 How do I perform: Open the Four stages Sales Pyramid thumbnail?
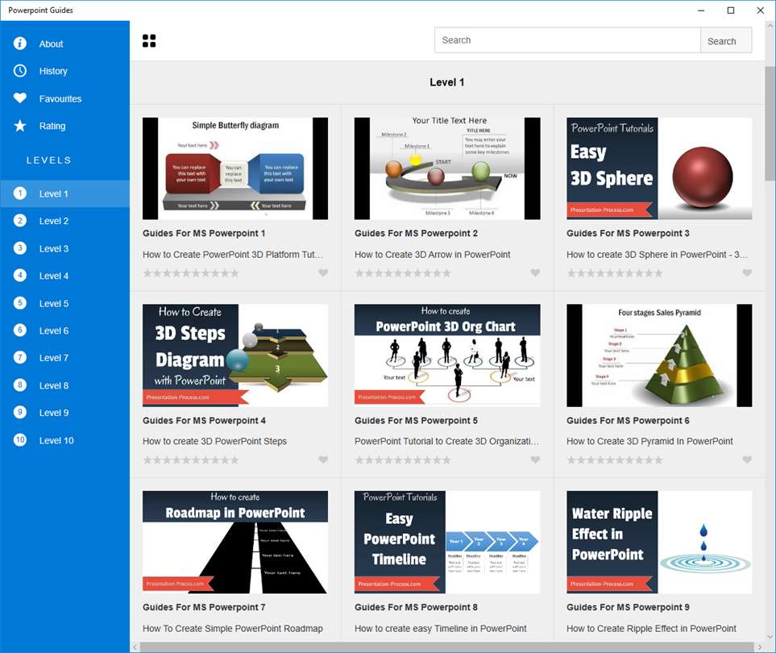[659, 356]
